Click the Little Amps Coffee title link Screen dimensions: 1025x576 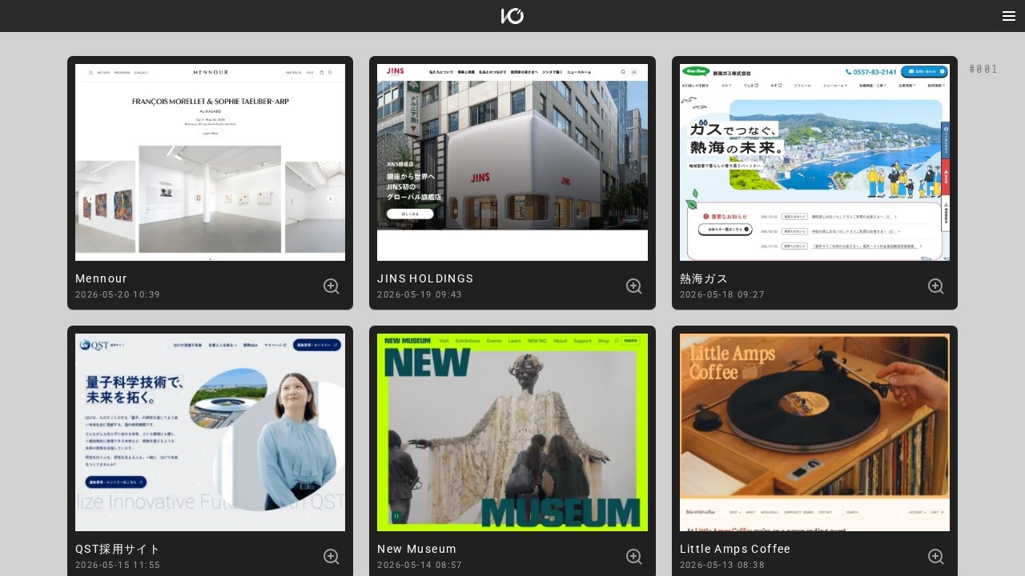(x=735, y=549)
